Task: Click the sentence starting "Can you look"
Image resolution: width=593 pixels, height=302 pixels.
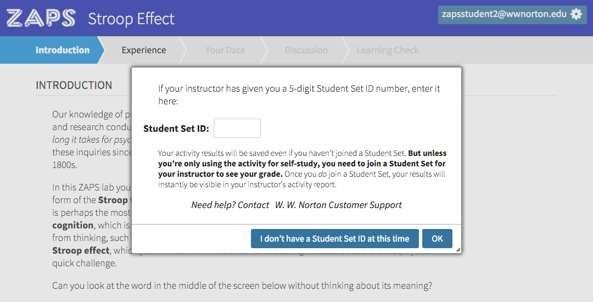Action: (x=242, y=286)
